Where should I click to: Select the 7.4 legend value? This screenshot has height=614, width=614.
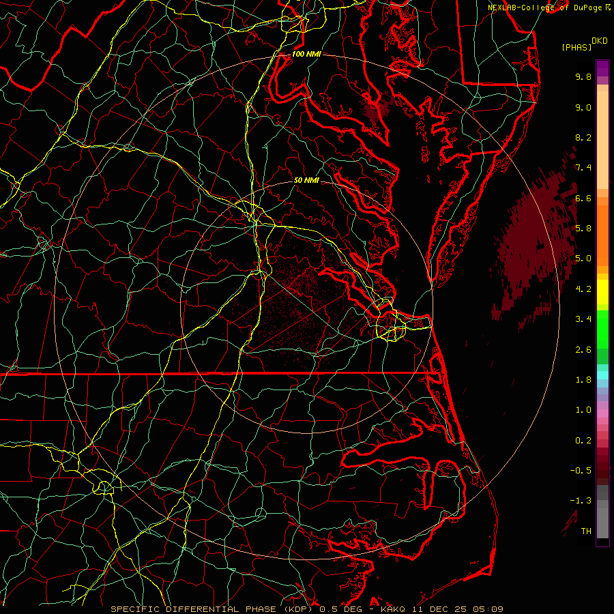(583, 168)
